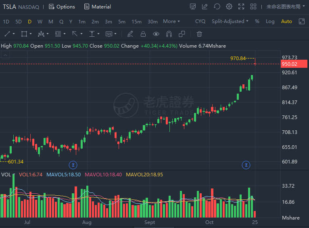309x228 pixels.
Task: Delete drawings with trash icon
Action: coord(199,34)
